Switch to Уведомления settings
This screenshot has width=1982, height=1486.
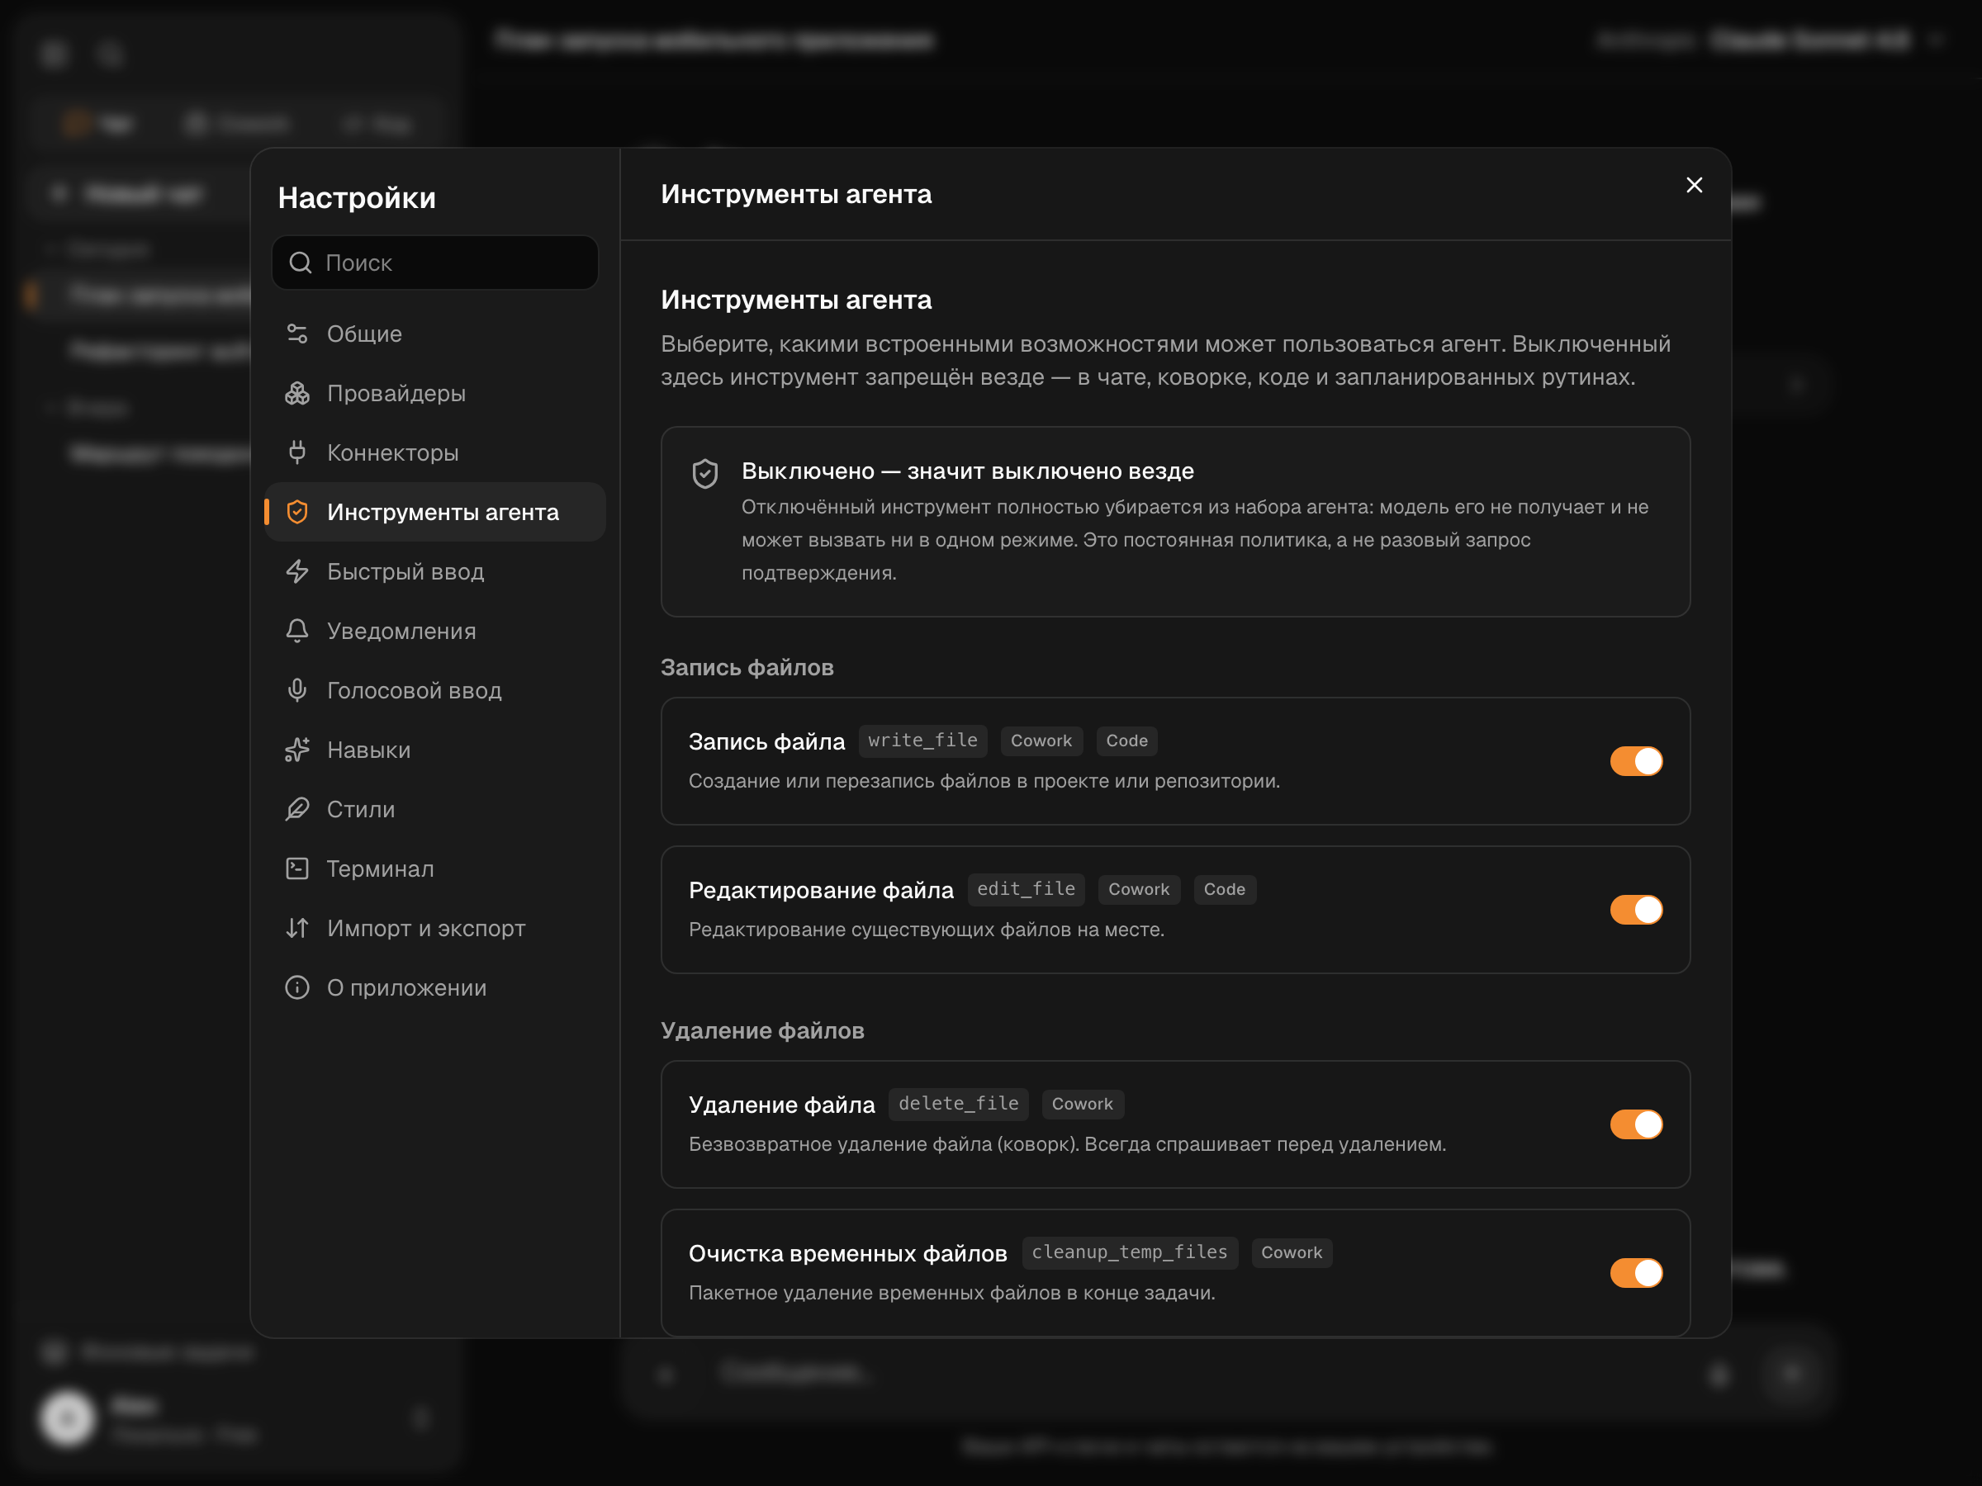point(435,631)
